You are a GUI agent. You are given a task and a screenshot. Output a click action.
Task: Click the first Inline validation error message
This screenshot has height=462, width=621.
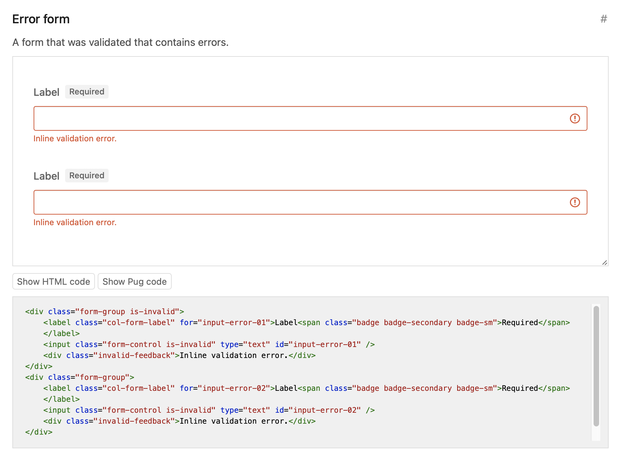pyautogui.click(x=75, y=139)
